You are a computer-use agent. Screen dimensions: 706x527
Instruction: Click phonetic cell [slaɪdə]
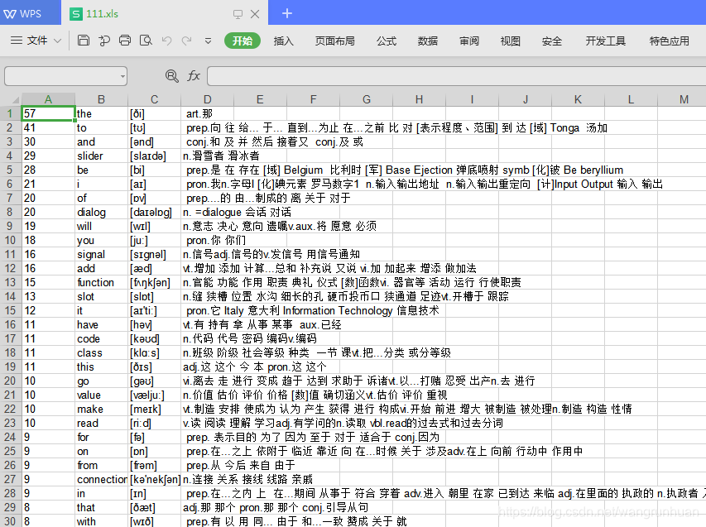tap(155, 156)
